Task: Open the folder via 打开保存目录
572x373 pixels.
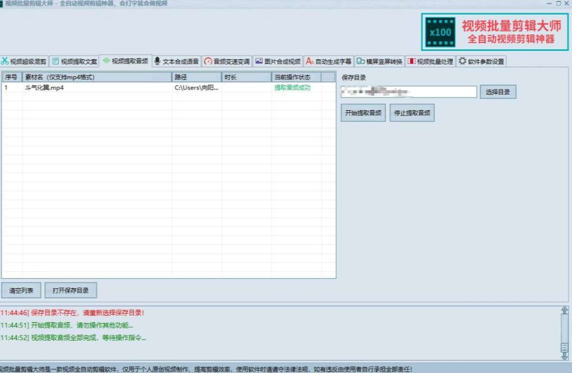Action: point(70,290)
